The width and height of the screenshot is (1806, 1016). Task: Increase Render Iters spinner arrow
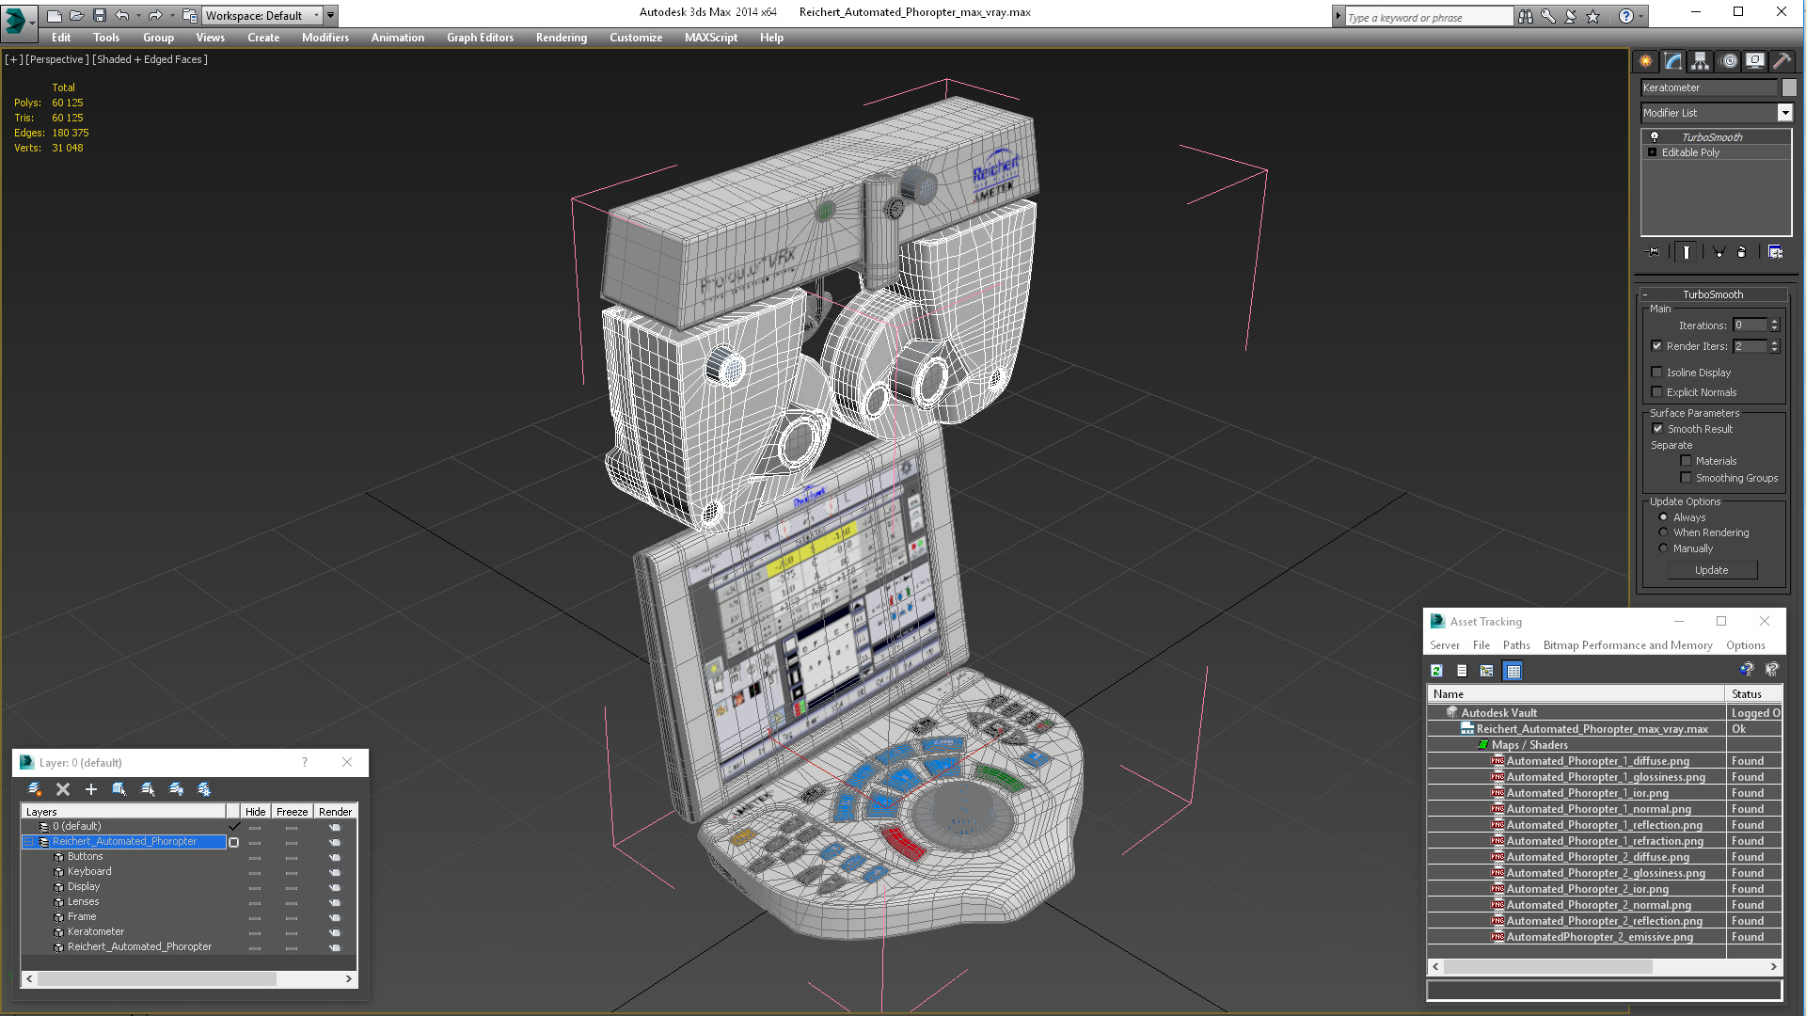1775,342
